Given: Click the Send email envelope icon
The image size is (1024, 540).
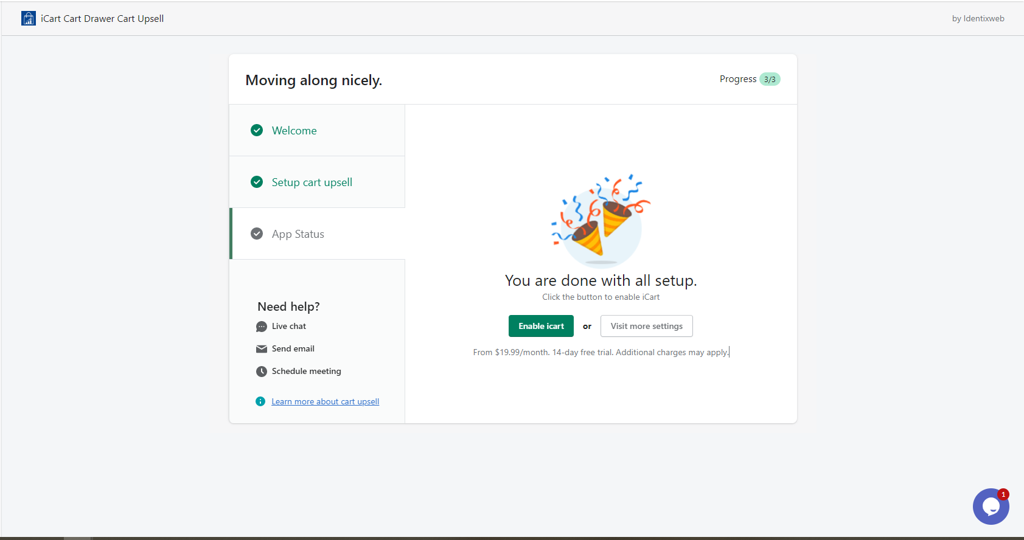Looking at the screenshot, I should (262, 349).
